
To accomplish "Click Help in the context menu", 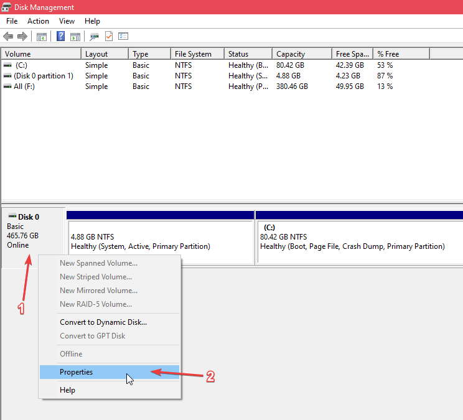I will tap(67, 390).
